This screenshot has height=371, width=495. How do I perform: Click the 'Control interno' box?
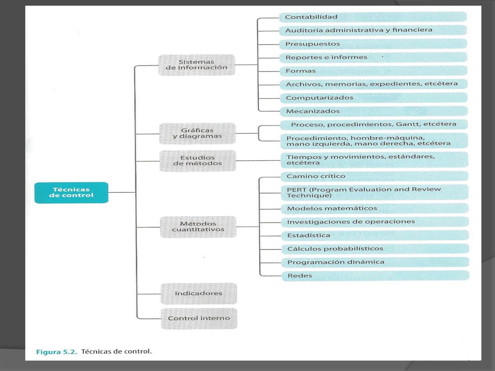(x=199, y=318)
